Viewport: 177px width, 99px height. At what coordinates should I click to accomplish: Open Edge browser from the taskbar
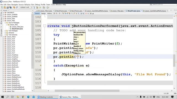(x=28, y=97)
